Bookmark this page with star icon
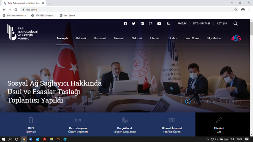The height and width of the screenshot is (142, 253). click(236, 10)
